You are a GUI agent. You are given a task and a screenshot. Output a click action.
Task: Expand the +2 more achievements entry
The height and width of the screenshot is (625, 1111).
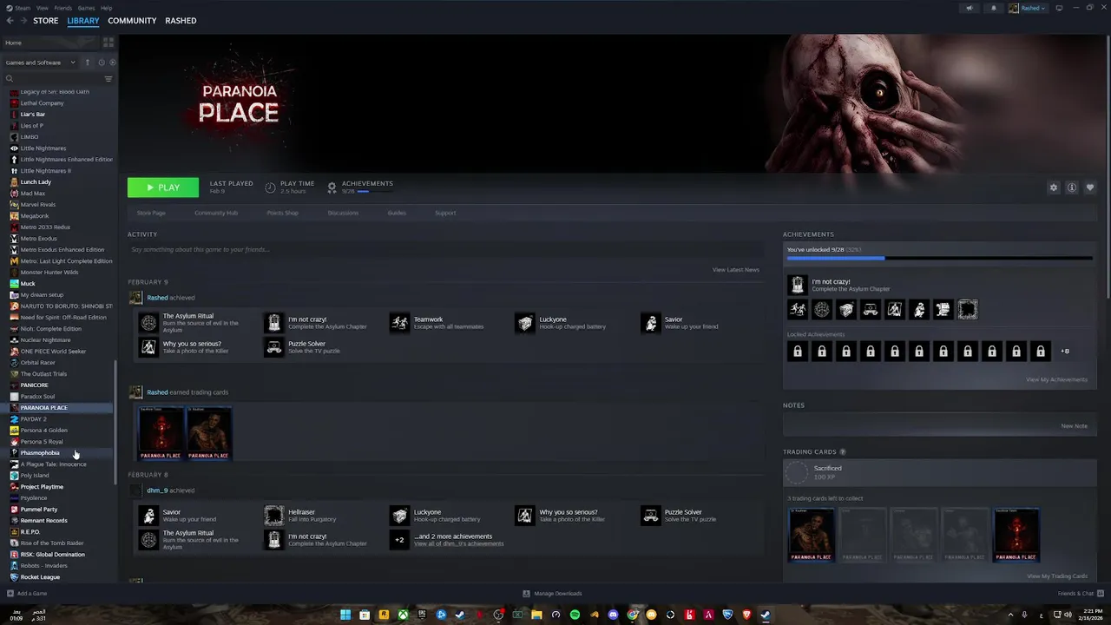pyautogui.click(x=399, y=540)
